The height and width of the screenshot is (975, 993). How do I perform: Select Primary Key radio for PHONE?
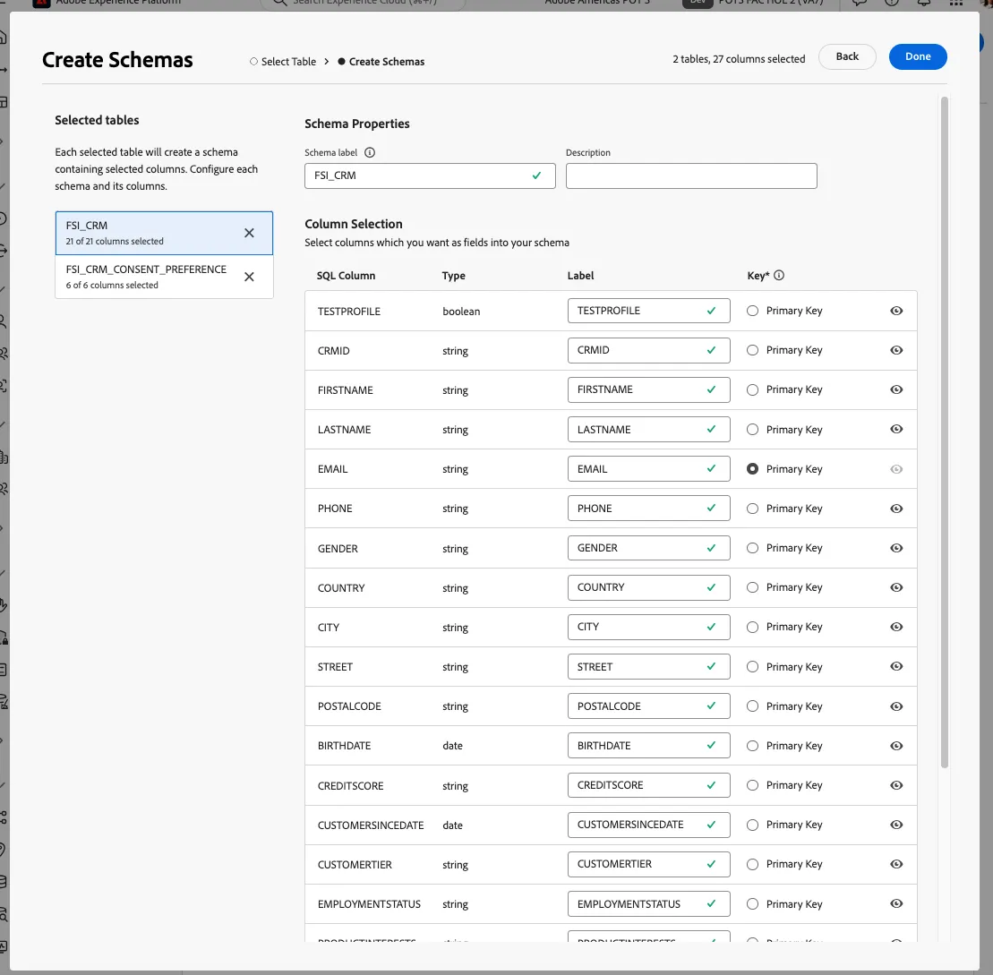coord(752,509)
